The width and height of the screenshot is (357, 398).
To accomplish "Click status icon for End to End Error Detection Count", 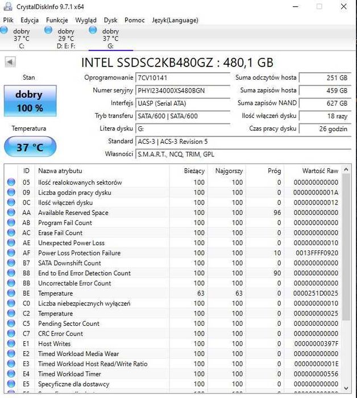I will [11, 273].
